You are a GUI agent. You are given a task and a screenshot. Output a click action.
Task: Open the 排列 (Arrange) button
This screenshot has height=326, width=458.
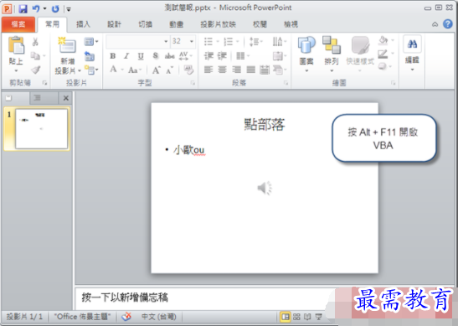coord(332,54)
